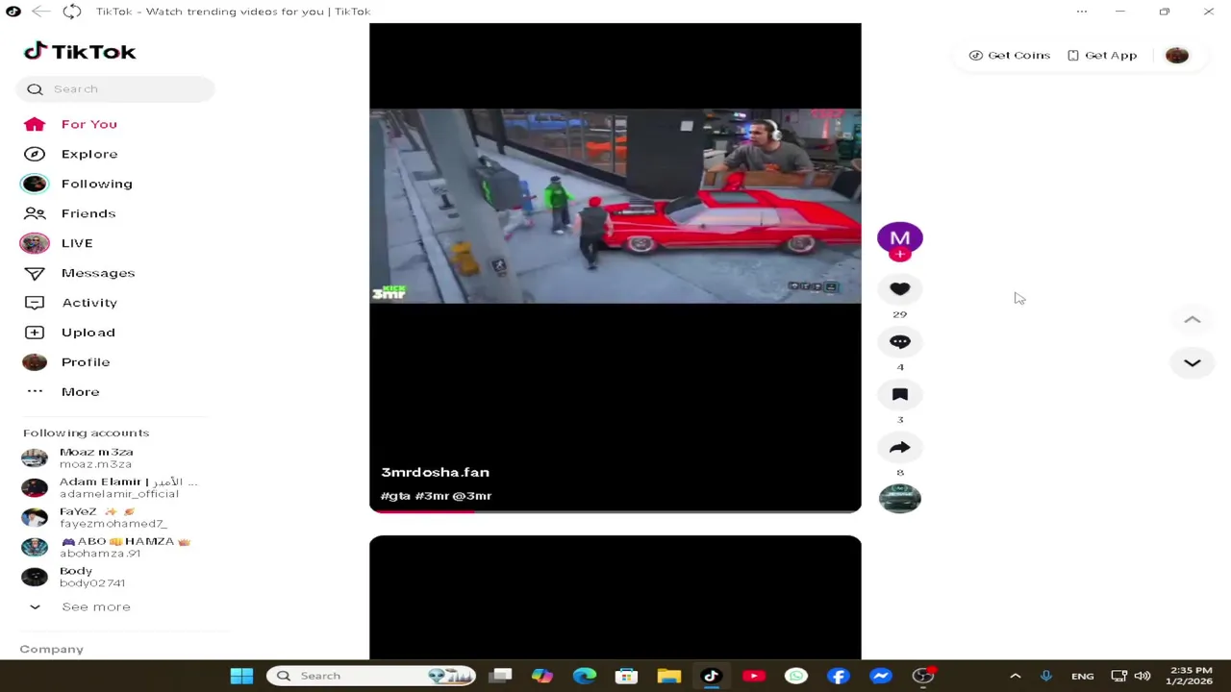Click the Search input field
This screenshot has height=692, width=1231.
(x=115, y=88)
